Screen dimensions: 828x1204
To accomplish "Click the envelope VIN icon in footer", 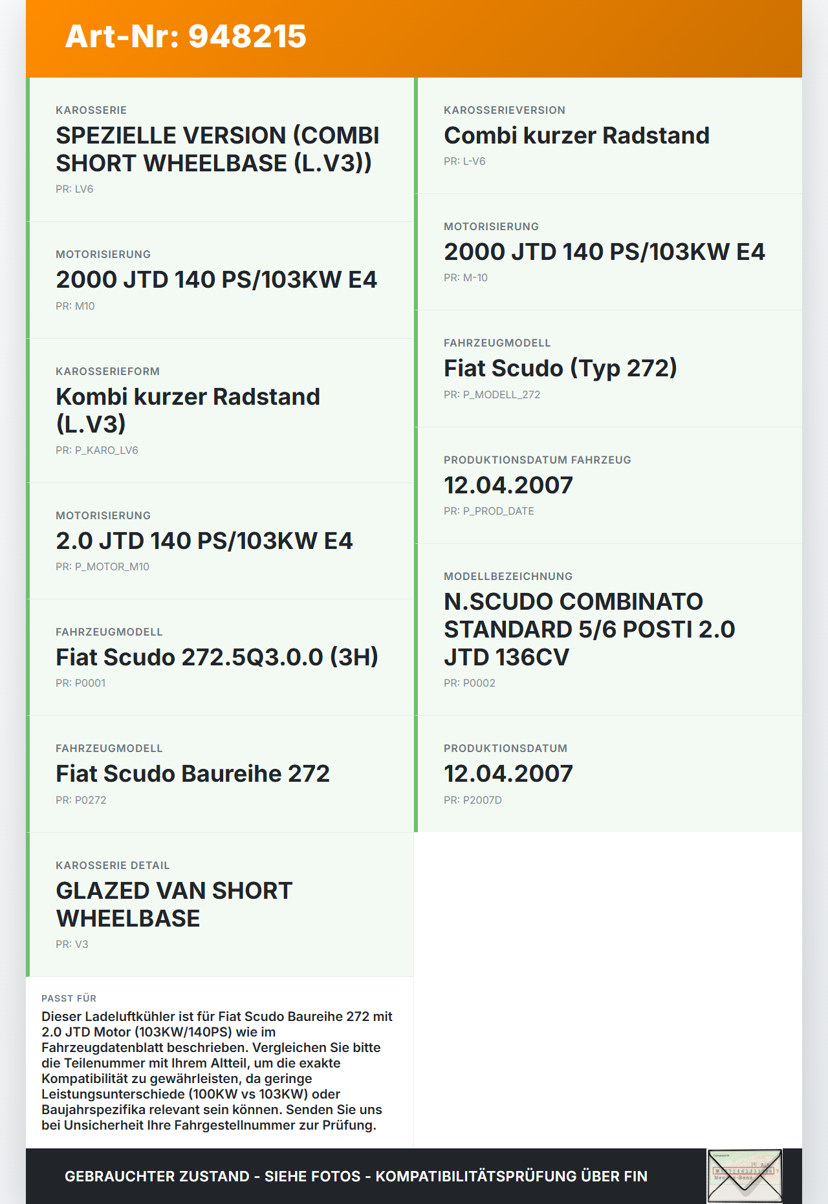I will [x=745, y=1176].
